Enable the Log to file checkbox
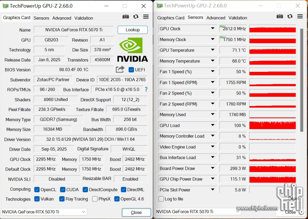This screenshot has height=219, width=308. pyautogui.click(x=161, y=199)
